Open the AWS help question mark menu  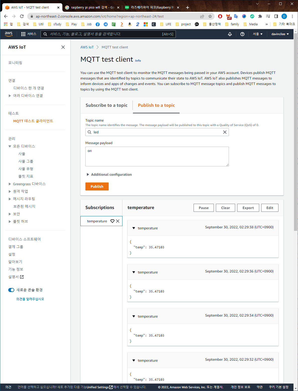242,34
